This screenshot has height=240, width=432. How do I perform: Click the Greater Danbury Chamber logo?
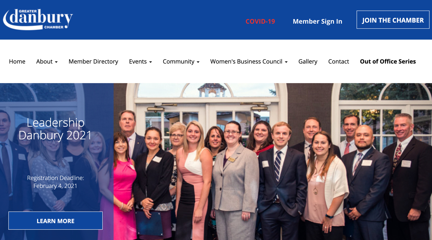click(38, 19)
